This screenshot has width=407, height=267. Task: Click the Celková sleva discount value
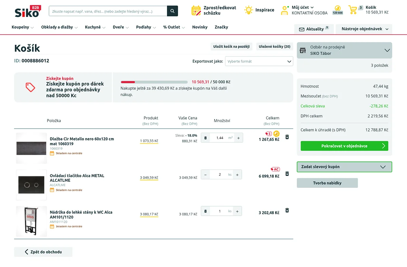pyautogui.click(x=379, y=106)
